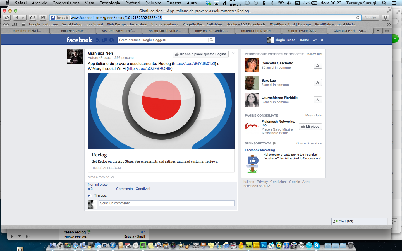
Task: Click the Safari address bar URL
Action: (x=116, y=18)
